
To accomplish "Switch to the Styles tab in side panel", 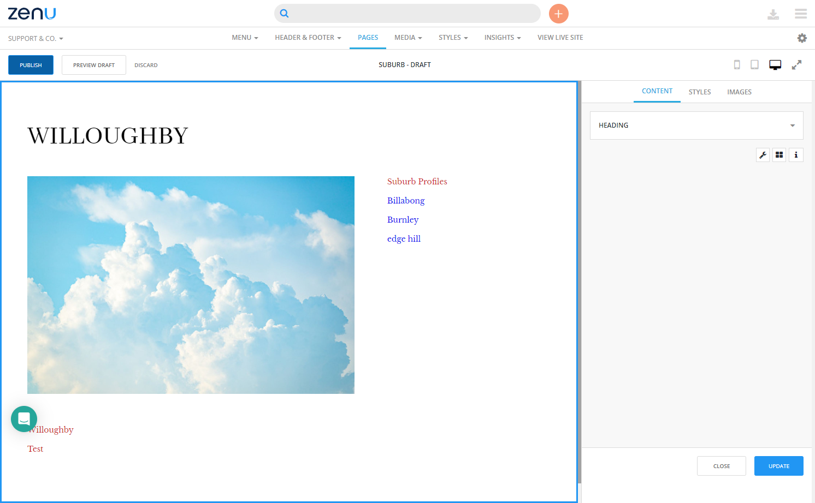I will point(700,92).
